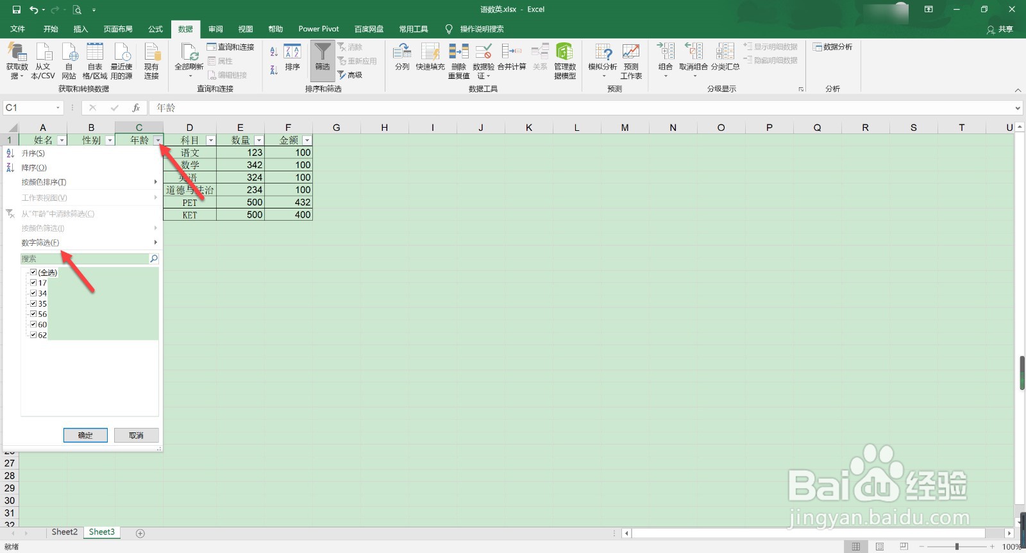Click From Web import icon

point(69,52)
